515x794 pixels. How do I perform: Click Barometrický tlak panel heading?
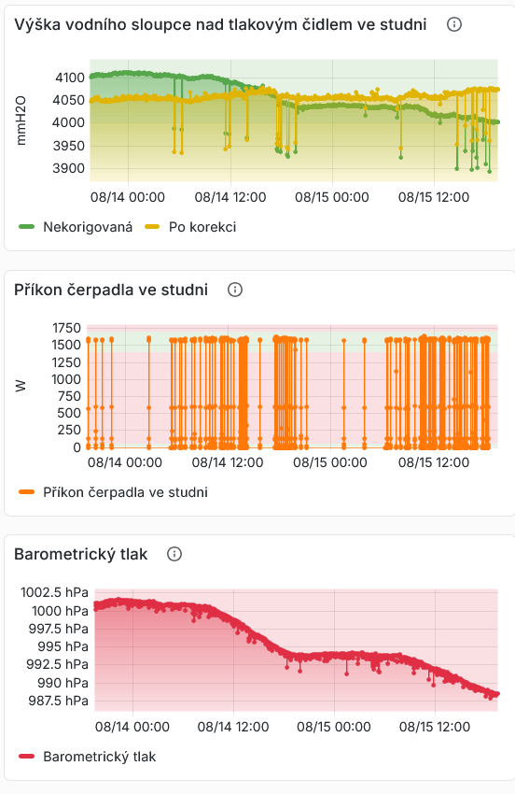click(x=81, y=554)
